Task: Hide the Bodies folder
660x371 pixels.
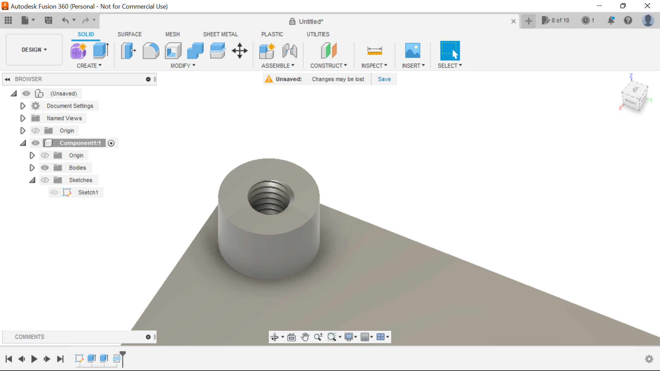Action: [x=45, y=168]
